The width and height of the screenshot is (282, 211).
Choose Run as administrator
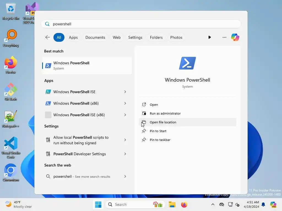pyautogui.click(x=187, y=113)
